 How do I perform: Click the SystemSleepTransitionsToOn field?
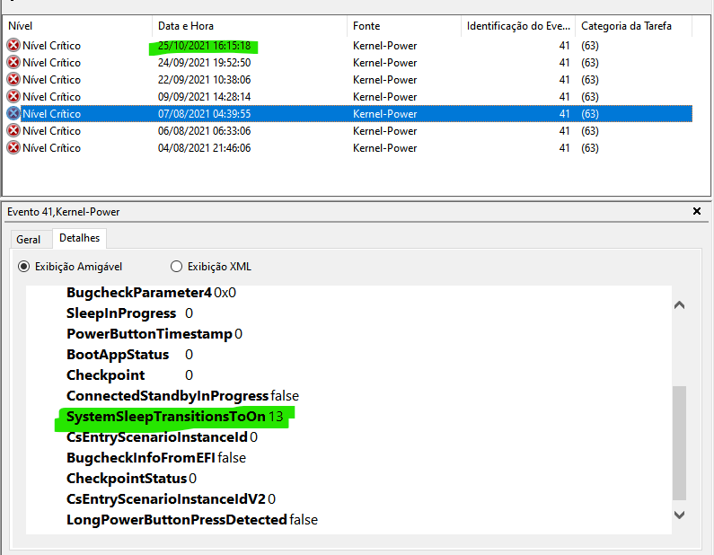(x=175, y=416)
